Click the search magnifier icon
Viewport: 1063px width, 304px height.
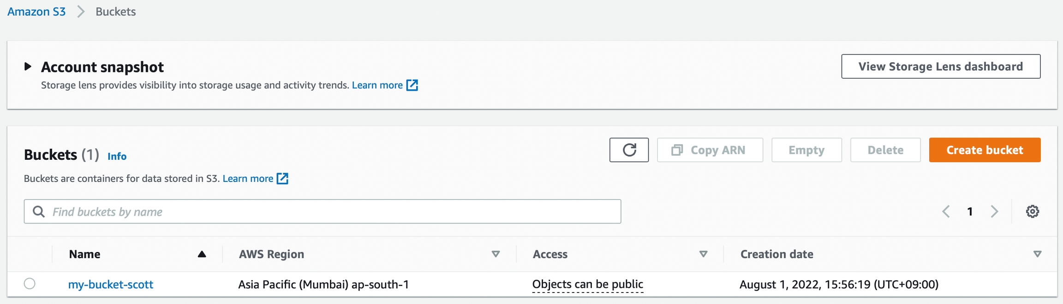pos(39,211)
